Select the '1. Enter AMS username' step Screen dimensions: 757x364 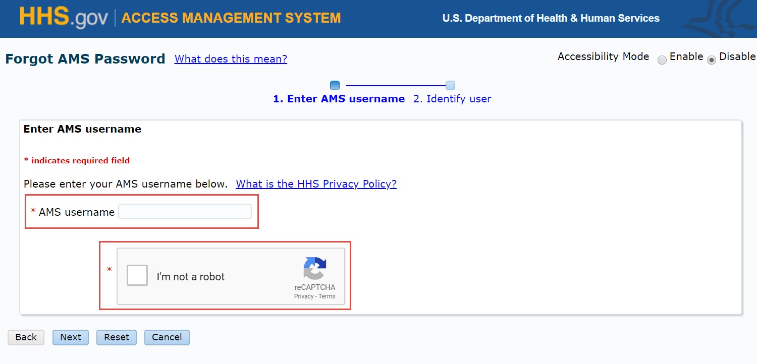pyautogui.click(x=339, y=99)
